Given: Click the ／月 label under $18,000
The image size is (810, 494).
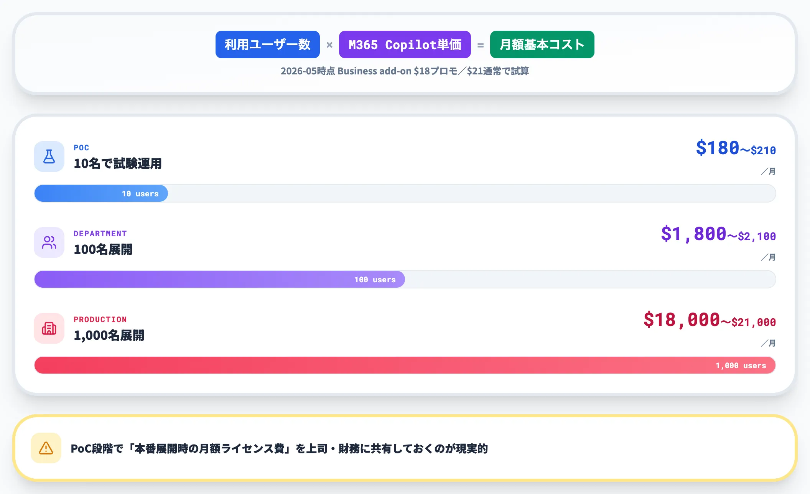Looking at the screenshot, I should [x=769, y=343].
